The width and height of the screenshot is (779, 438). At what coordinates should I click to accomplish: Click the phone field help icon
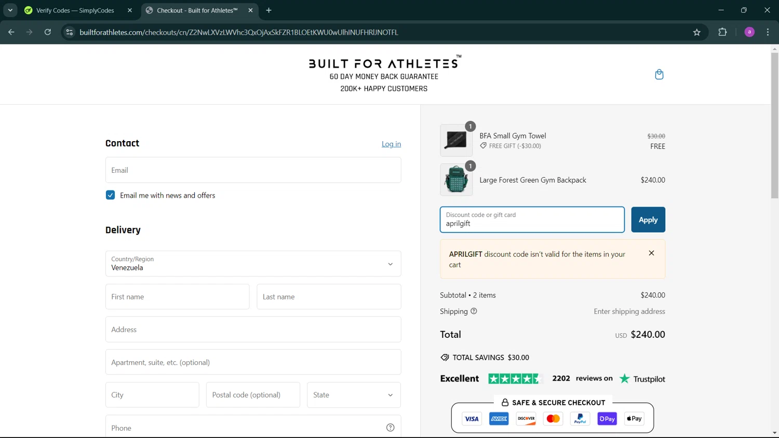390,428
